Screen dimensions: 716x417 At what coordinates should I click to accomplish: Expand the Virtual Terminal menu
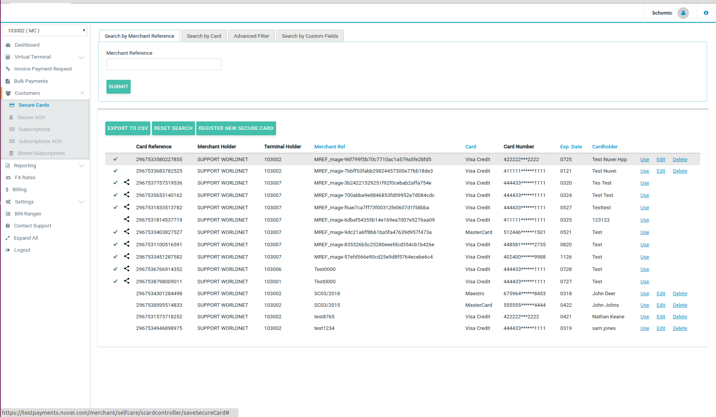coord(81,57)
